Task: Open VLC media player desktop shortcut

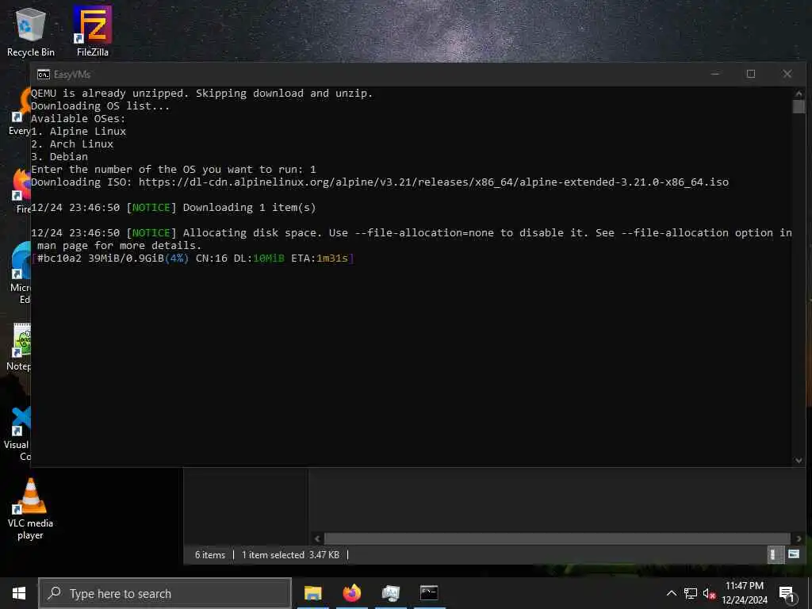Action: tap(30, 509)
